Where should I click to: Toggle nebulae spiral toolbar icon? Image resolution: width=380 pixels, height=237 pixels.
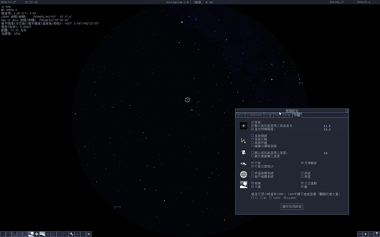coord(48,234)
